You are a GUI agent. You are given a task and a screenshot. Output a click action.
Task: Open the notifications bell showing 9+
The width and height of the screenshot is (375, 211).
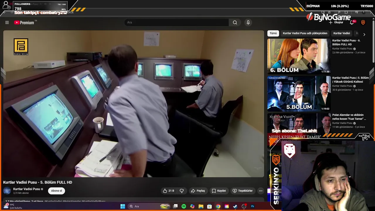[x=352, y=22]
